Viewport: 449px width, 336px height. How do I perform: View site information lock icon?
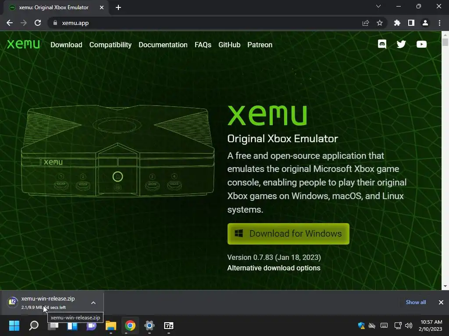[55, 23]
